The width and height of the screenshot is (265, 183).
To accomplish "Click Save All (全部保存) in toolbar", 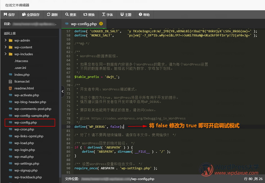I will click(31, 14).
